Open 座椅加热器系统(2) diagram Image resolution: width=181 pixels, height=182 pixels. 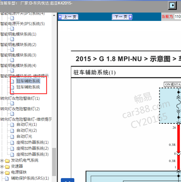click(x=32, y=149)
